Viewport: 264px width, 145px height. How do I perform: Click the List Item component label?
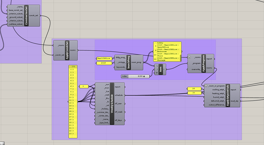160,69
